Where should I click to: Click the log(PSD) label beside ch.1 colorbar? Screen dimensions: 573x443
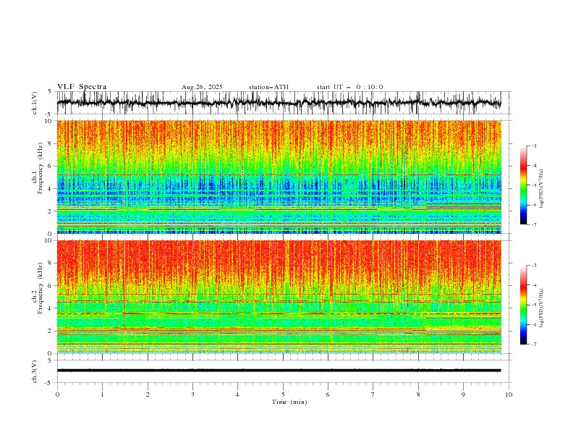[x=542, y=189]
